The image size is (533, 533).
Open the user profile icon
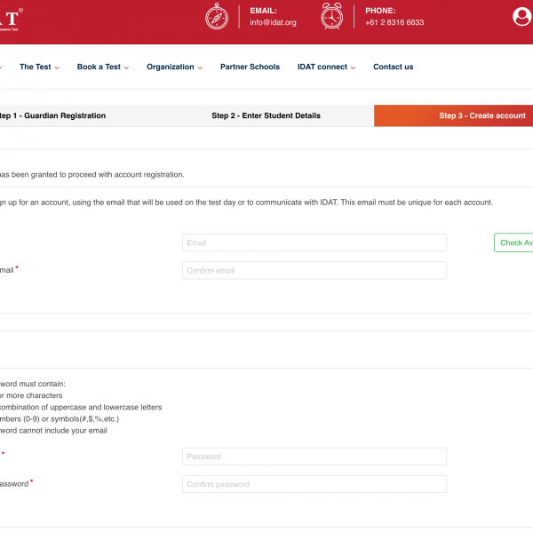[x=522, y=17]
